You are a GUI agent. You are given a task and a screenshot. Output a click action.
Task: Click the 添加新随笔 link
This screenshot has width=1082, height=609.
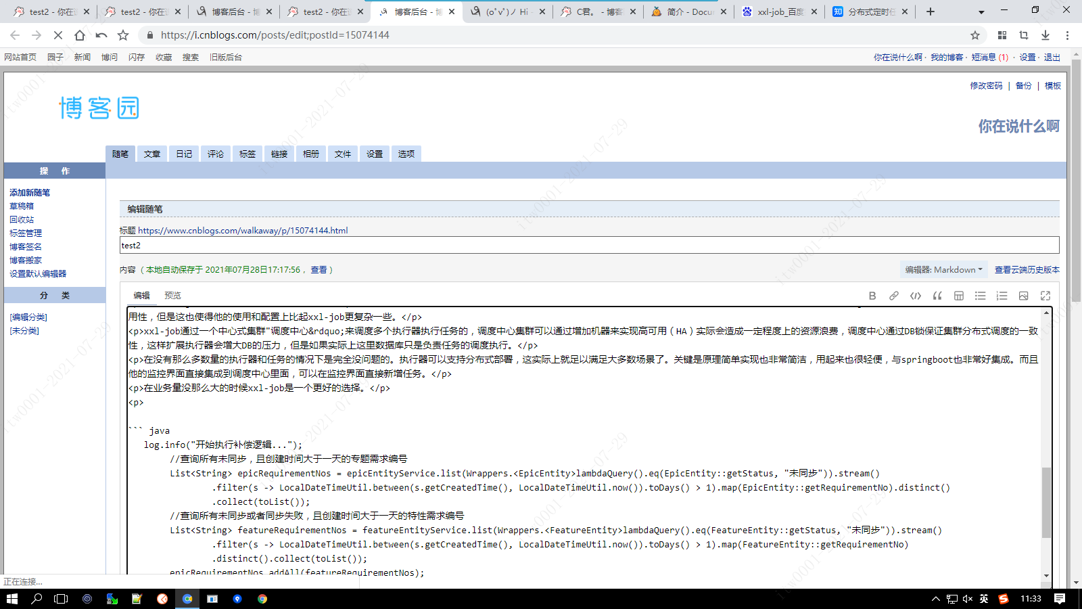tap(30, 193)
